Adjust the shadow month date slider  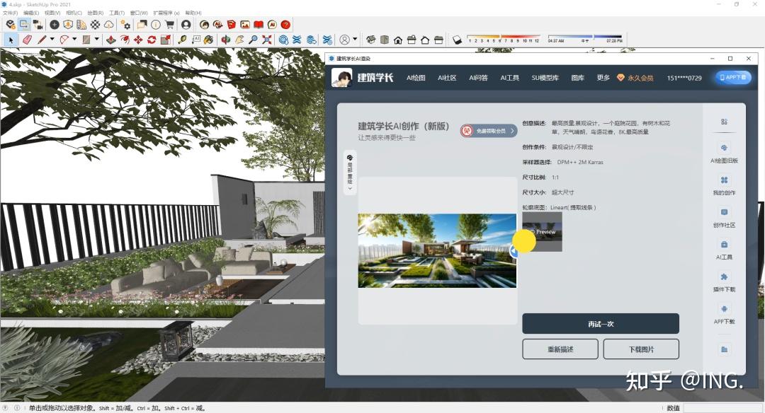pyautogui.click(x=504, y=37)
